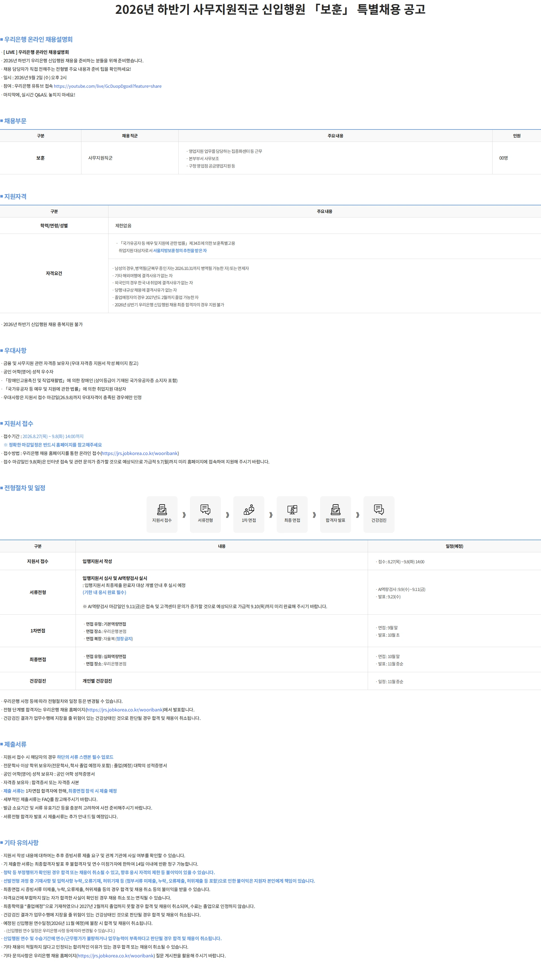This screenshot has height=965, width=541.
Task: Click the '자격요건' row header
Action: coord(54,273)
